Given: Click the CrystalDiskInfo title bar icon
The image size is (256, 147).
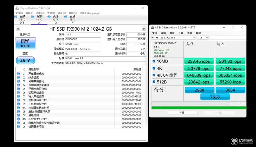Looking at the screenshot, I should 17,8.
